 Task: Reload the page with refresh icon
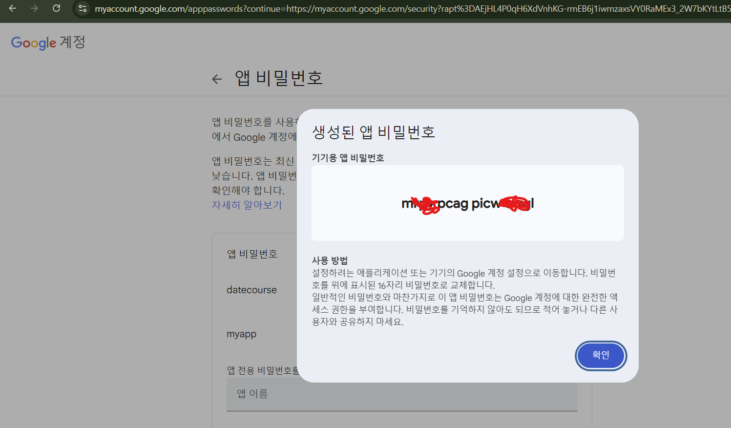56,8
